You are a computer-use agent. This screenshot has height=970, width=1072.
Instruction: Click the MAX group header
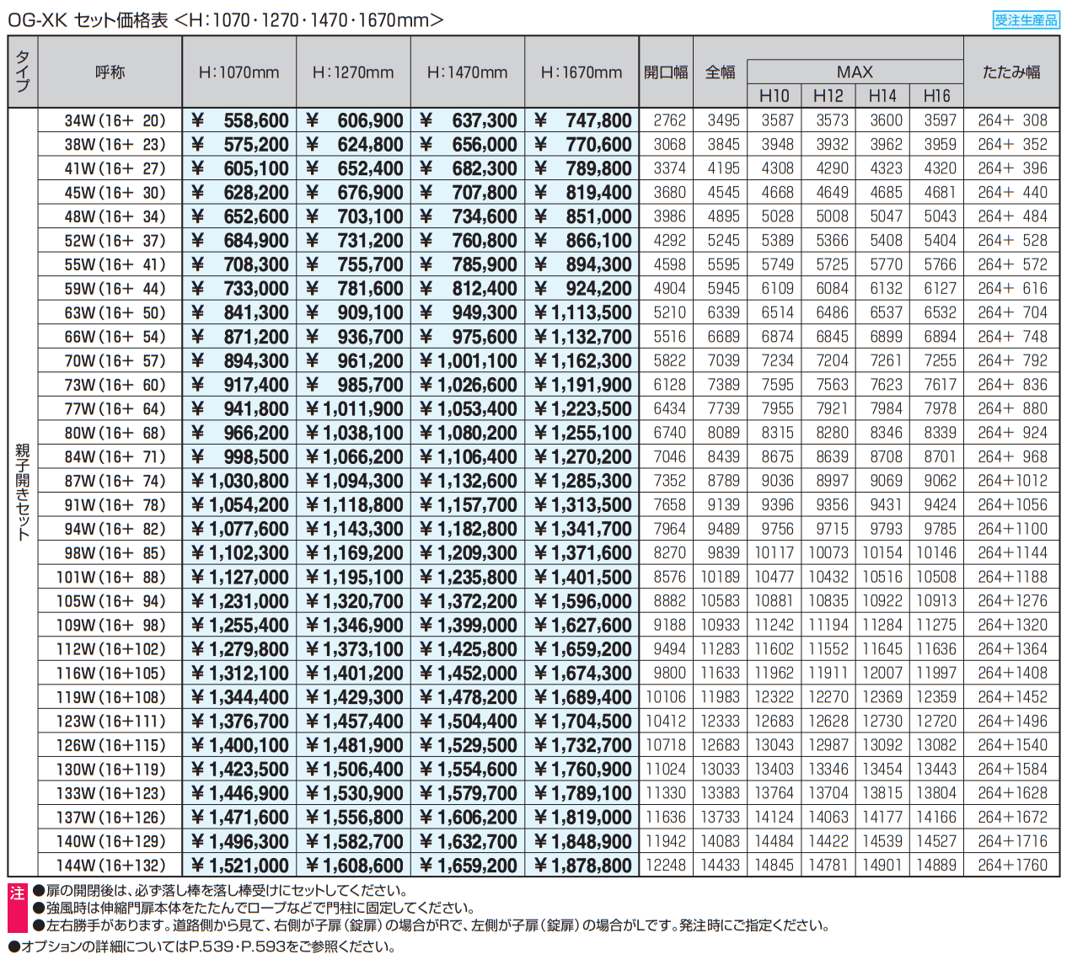[x=855, y=72]
